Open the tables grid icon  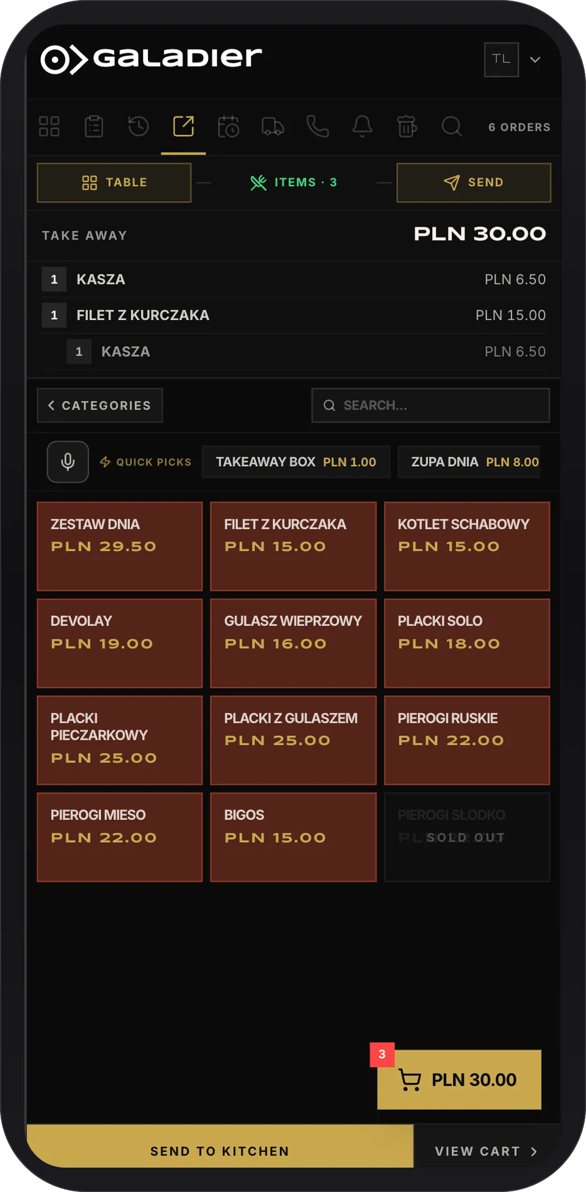49,127
